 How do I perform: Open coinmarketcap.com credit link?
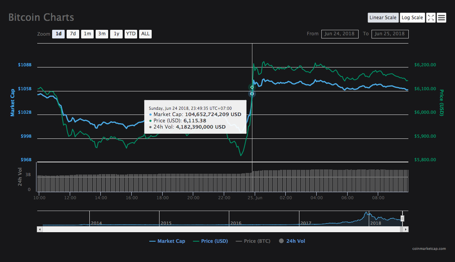click(x=429, y=249)
